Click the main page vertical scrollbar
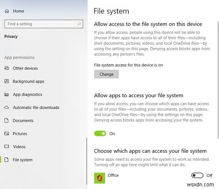This screenshot has height=189, width=219. pos(218,80)
